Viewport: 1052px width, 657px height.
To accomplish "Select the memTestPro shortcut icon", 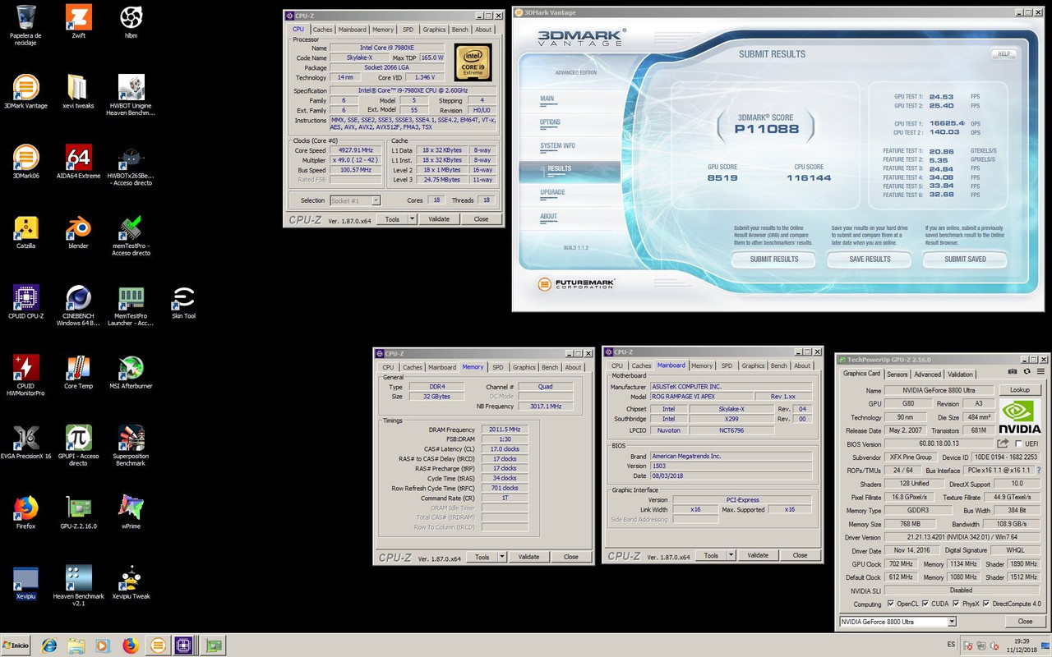I will [x=131, y=227].
